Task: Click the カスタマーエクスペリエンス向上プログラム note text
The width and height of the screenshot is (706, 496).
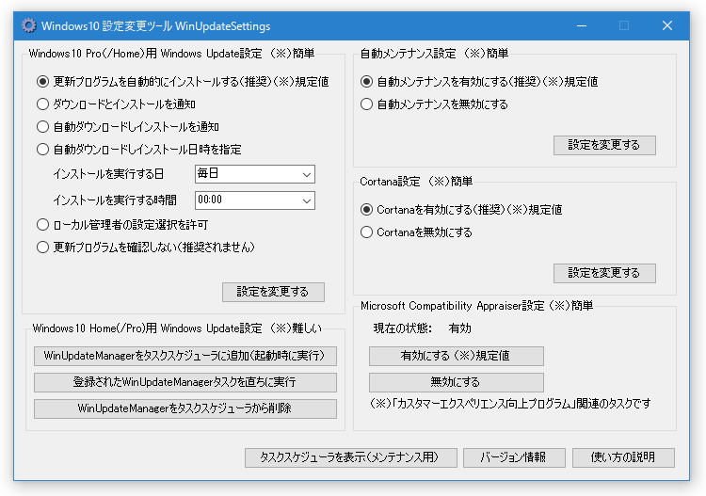Action: pos(510,403)
